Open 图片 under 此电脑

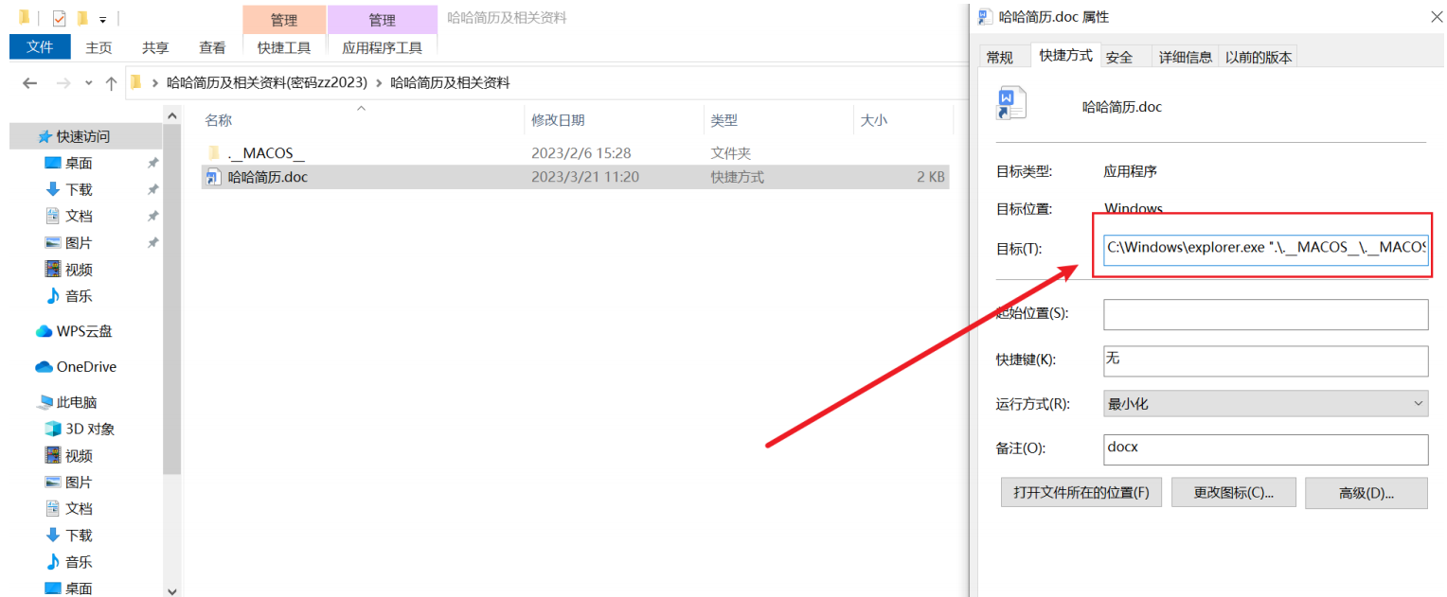[79, 482]
